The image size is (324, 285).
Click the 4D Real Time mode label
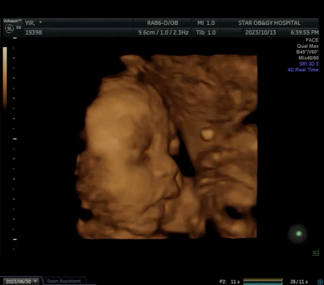[303, 70]
